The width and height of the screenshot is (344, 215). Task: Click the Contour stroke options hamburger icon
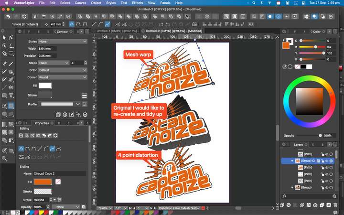(85, 96)
